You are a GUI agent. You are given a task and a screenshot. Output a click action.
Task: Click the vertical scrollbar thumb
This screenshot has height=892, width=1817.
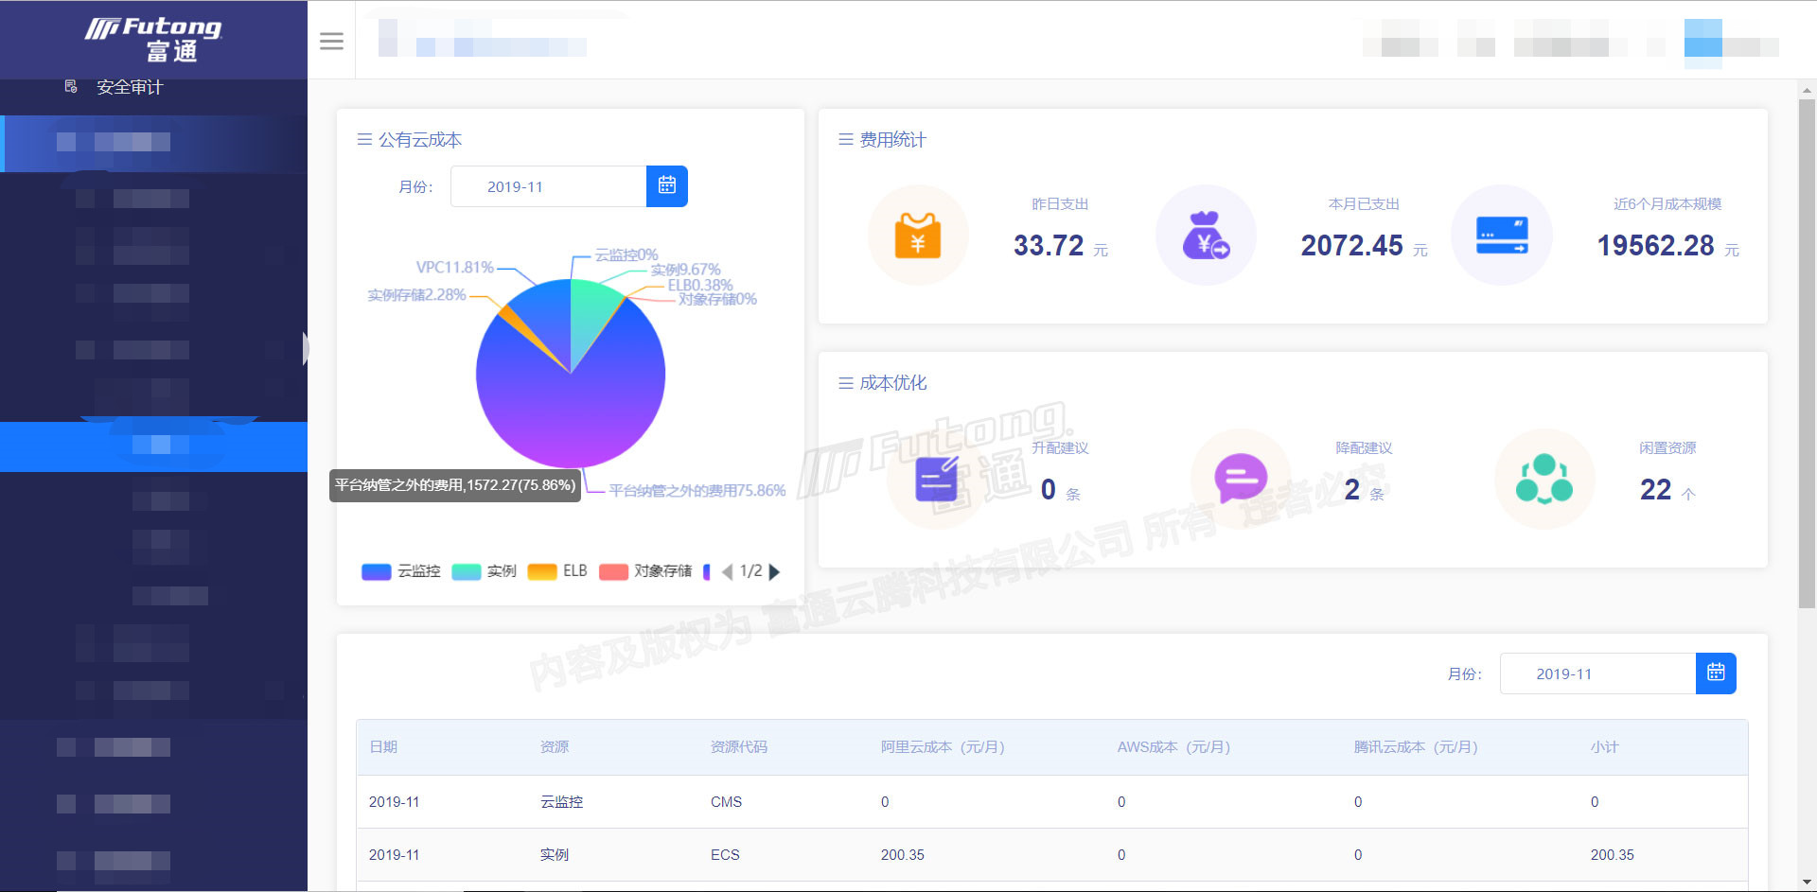pos(1807,354)
